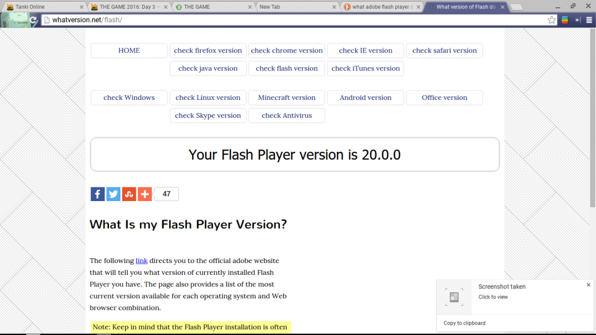Bookmark this page with the star icon
This screenshot has width=596, height=335.
[552, 20]
